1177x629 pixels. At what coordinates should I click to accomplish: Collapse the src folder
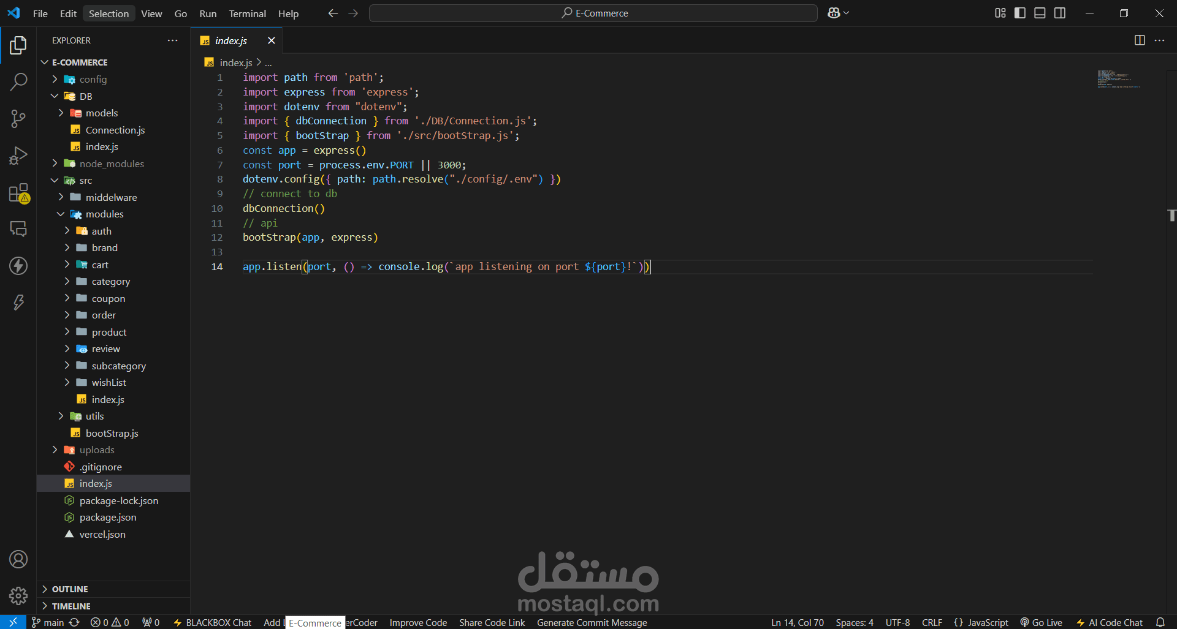113,180
